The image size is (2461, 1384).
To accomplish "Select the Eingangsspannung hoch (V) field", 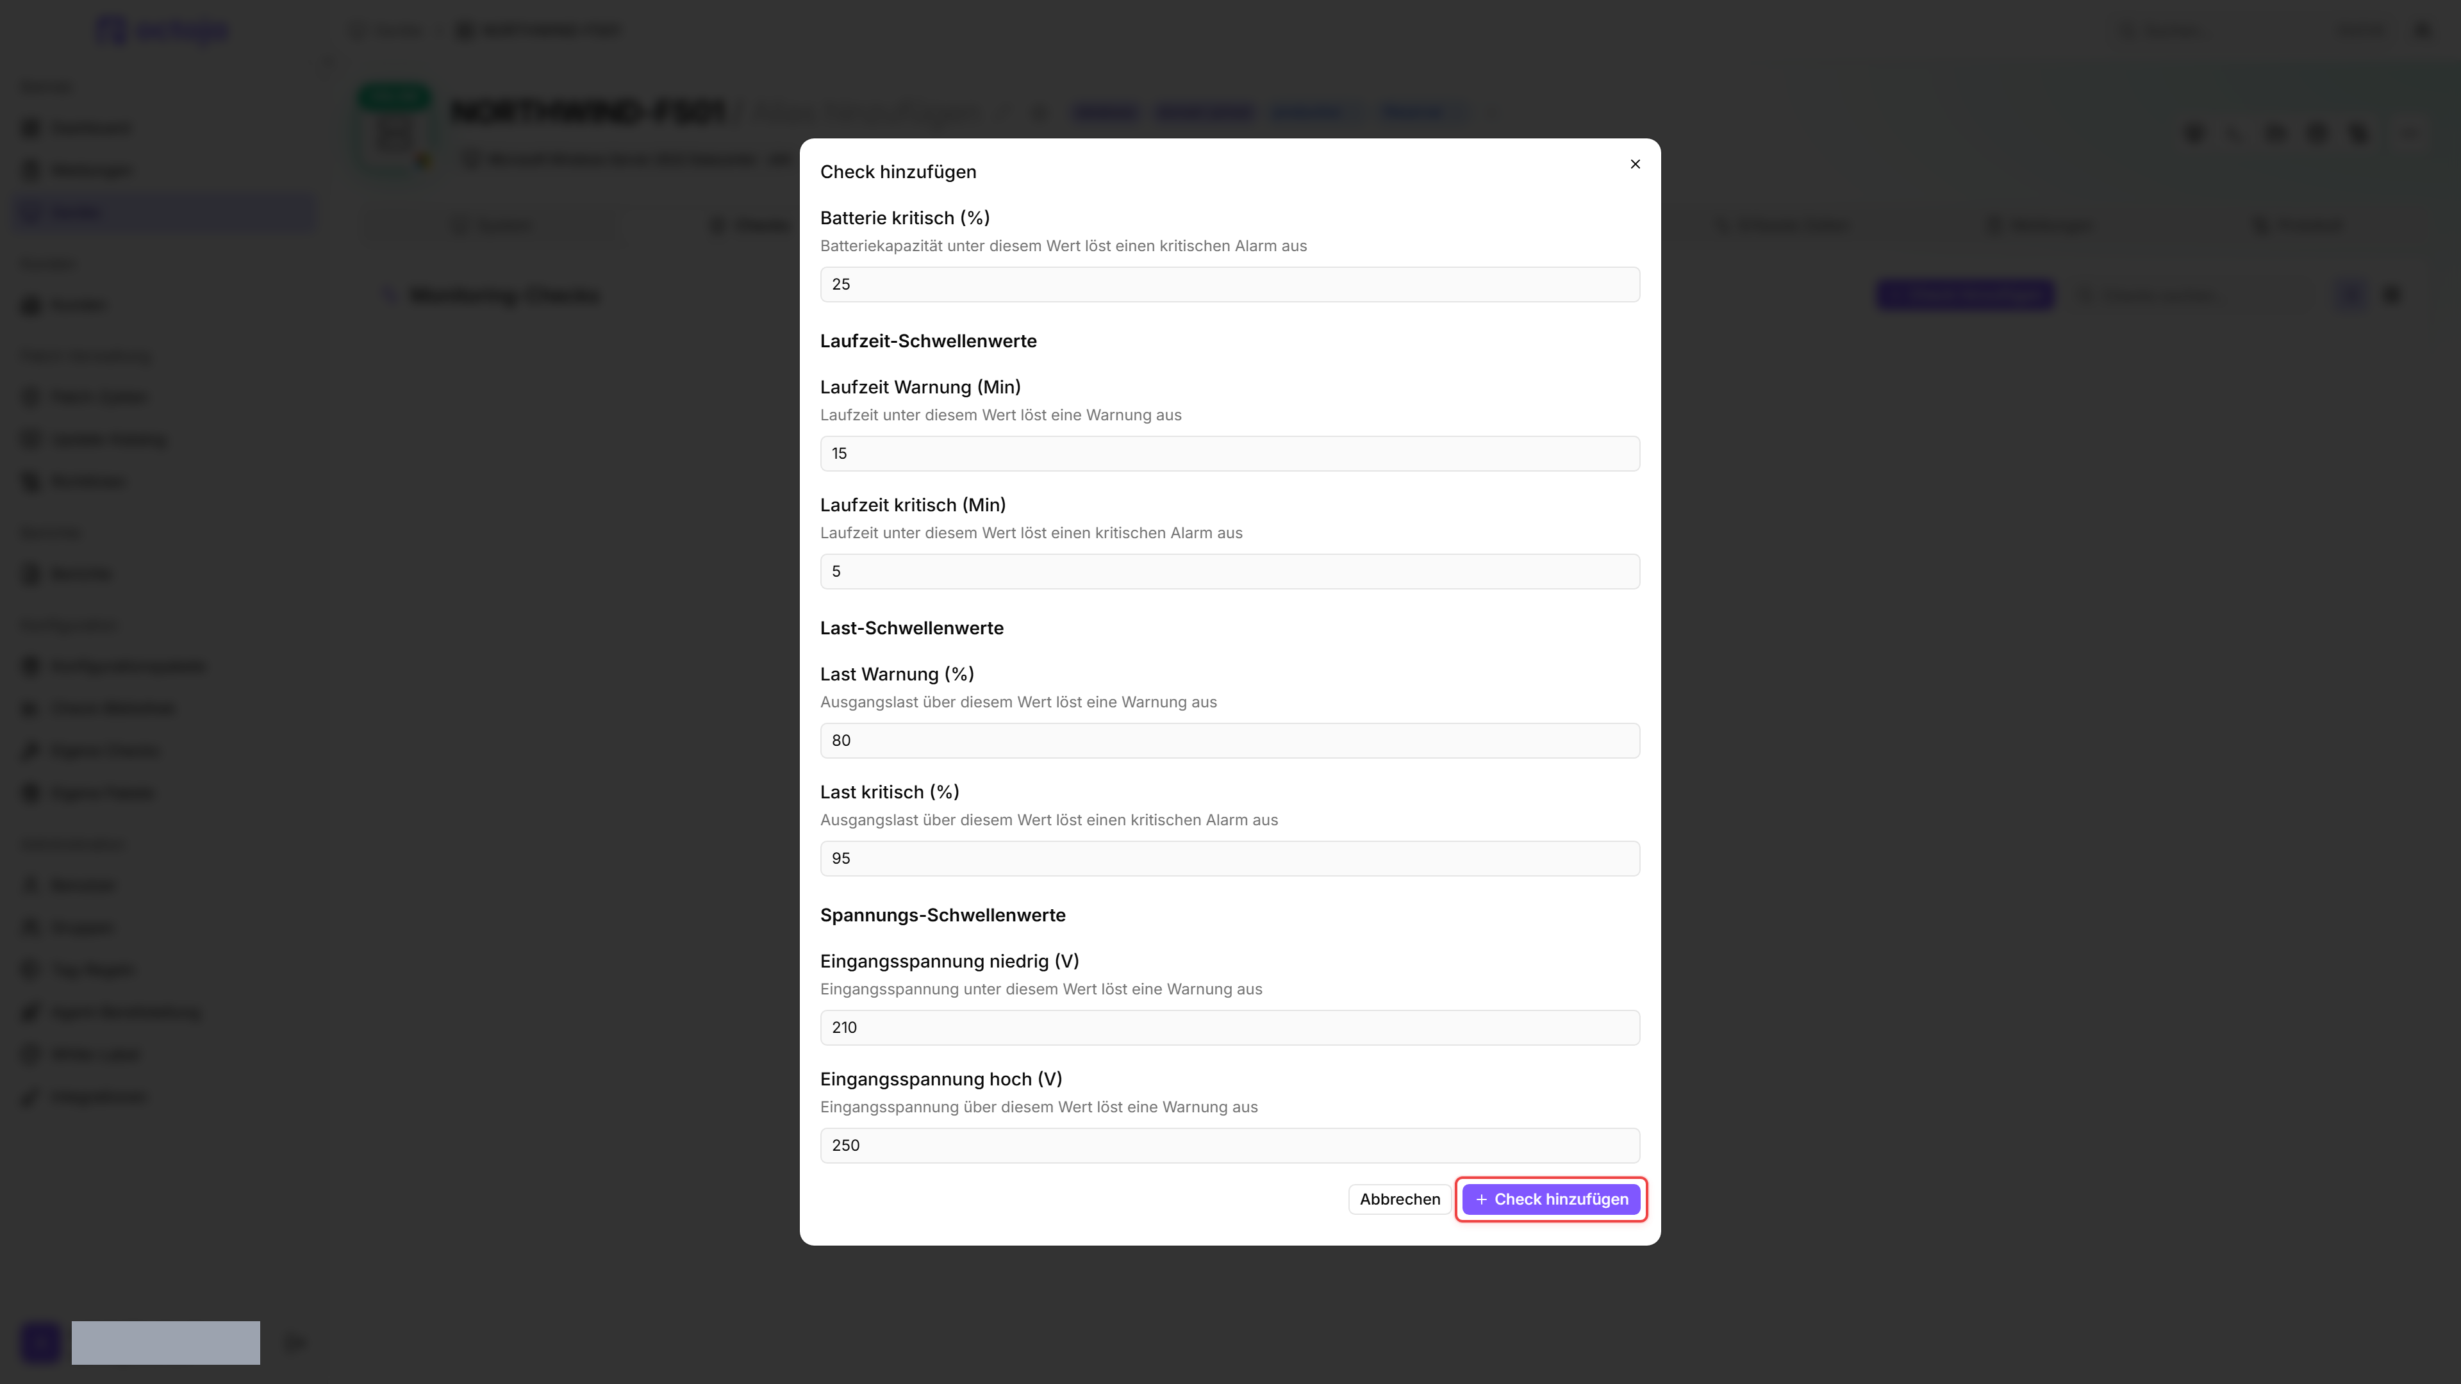I will pos(1230,1145).
